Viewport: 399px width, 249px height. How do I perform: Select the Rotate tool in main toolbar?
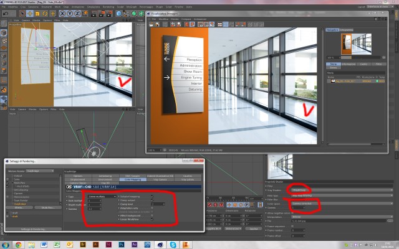45,14
